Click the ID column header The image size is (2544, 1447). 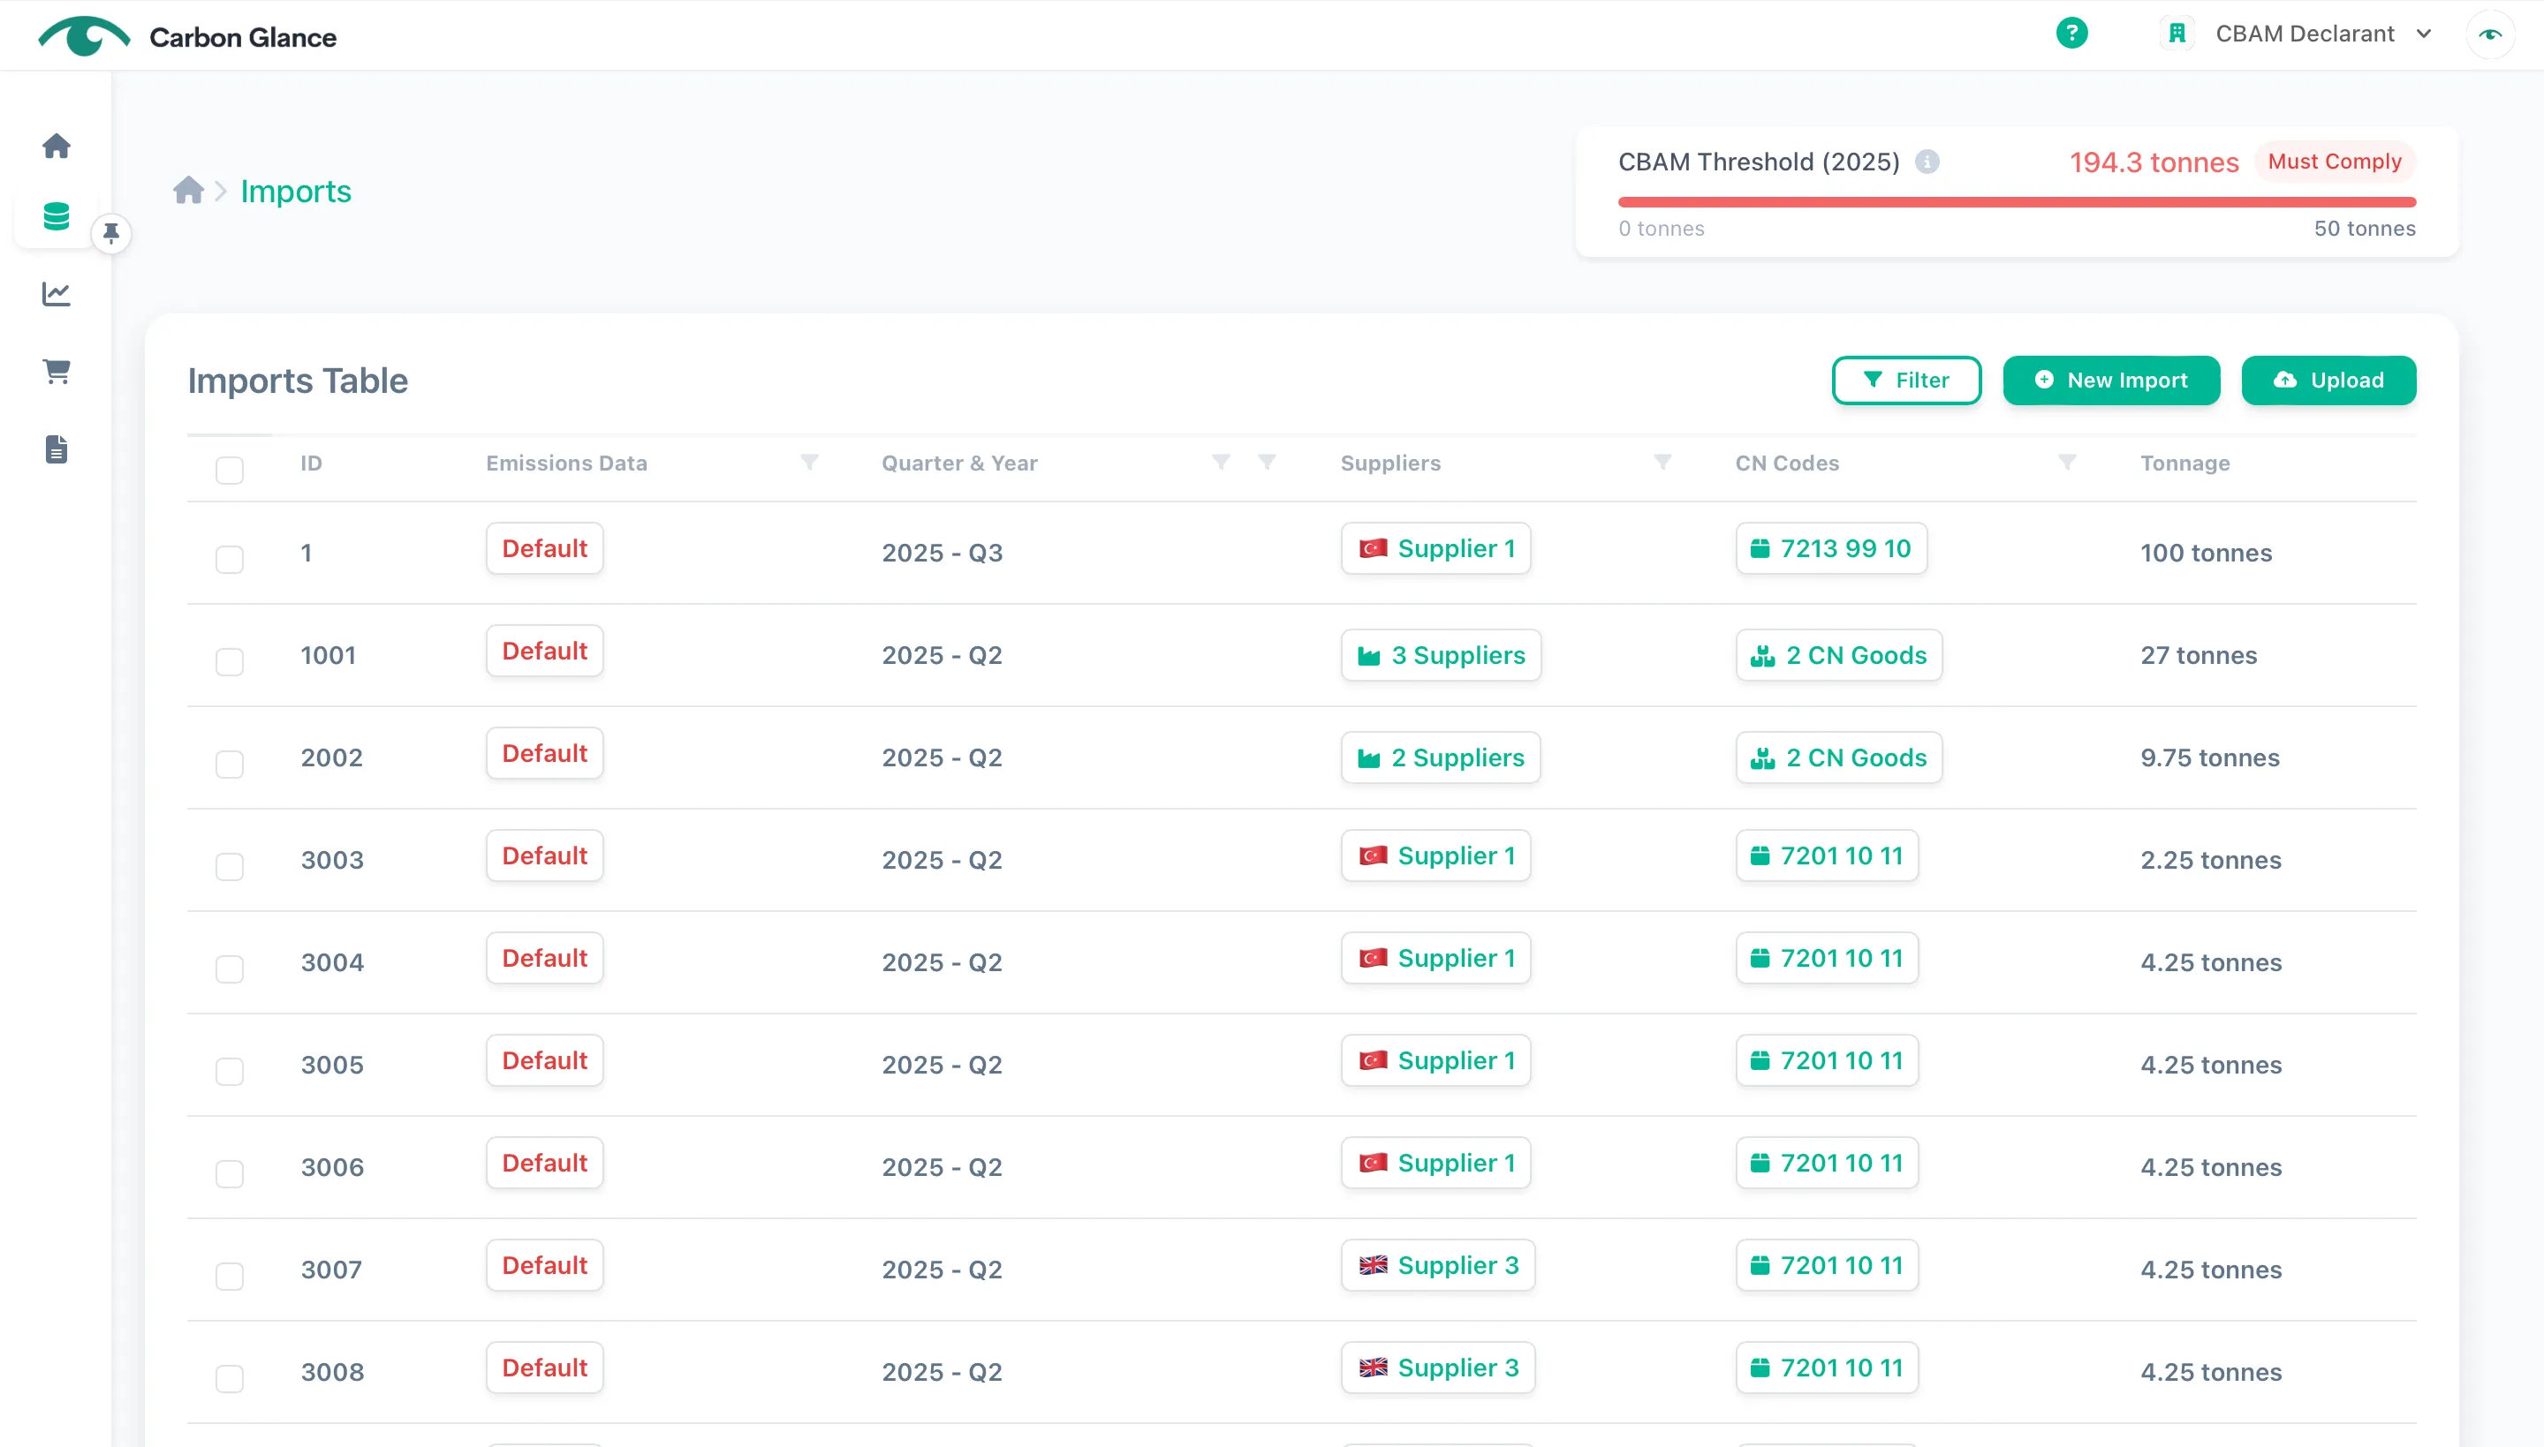(311, 463)
